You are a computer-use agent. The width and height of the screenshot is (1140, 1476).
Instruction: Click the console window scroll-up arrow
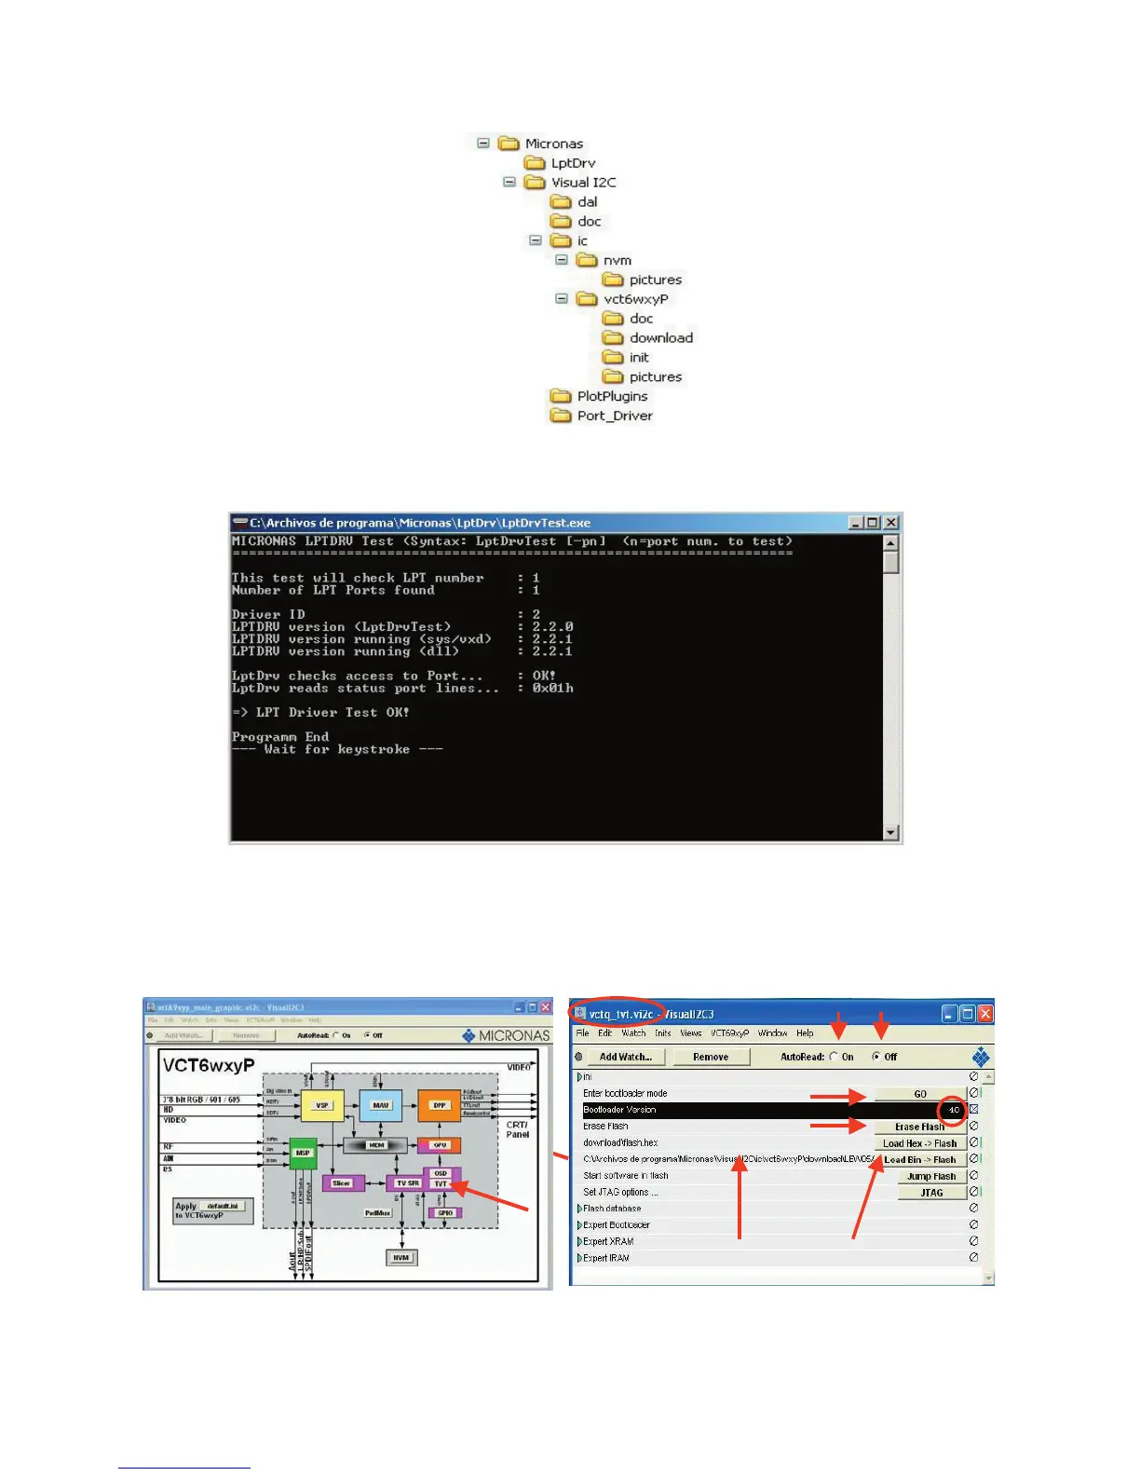(891, 542)
